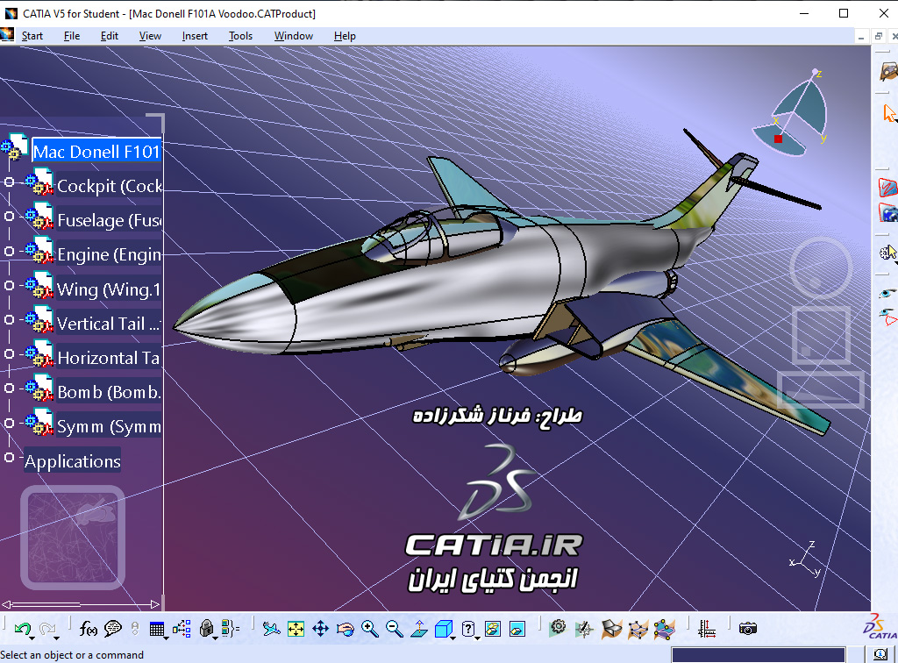Open the Undo history dropdown arrow
The image size is (898, 663).
tap(32, 638)
